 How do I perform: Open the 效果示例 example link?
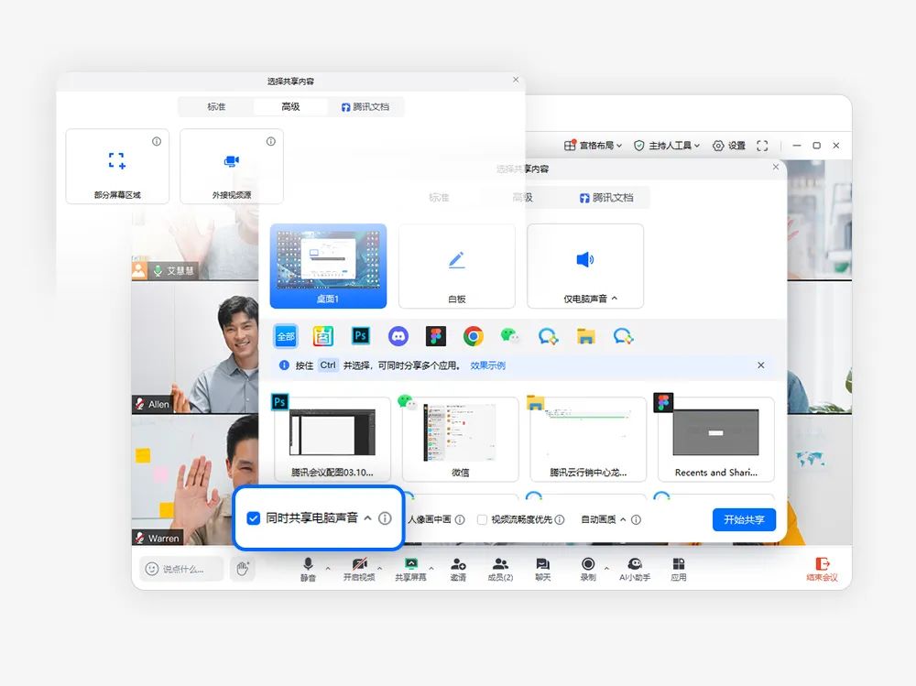click(x=488, y=365)
